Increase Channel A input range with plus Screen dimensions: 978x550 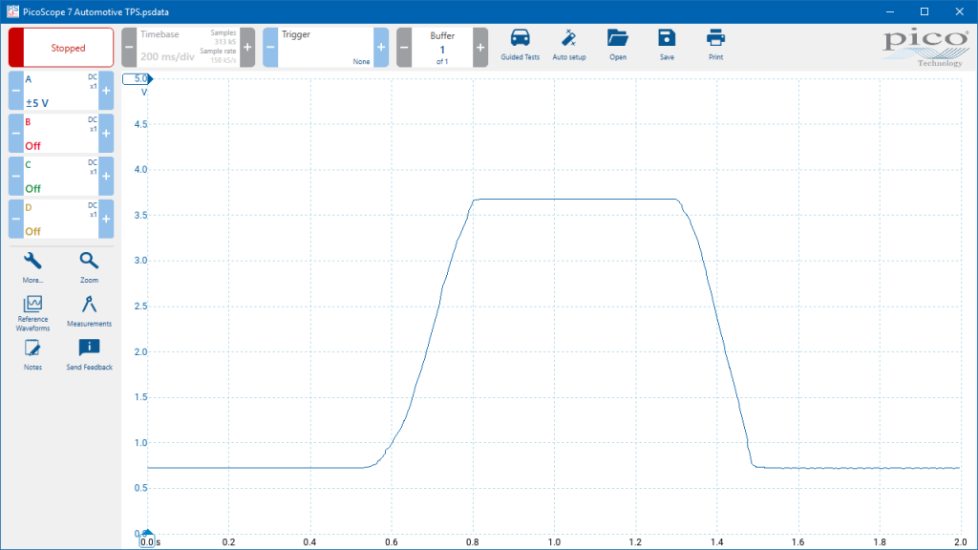106,91
